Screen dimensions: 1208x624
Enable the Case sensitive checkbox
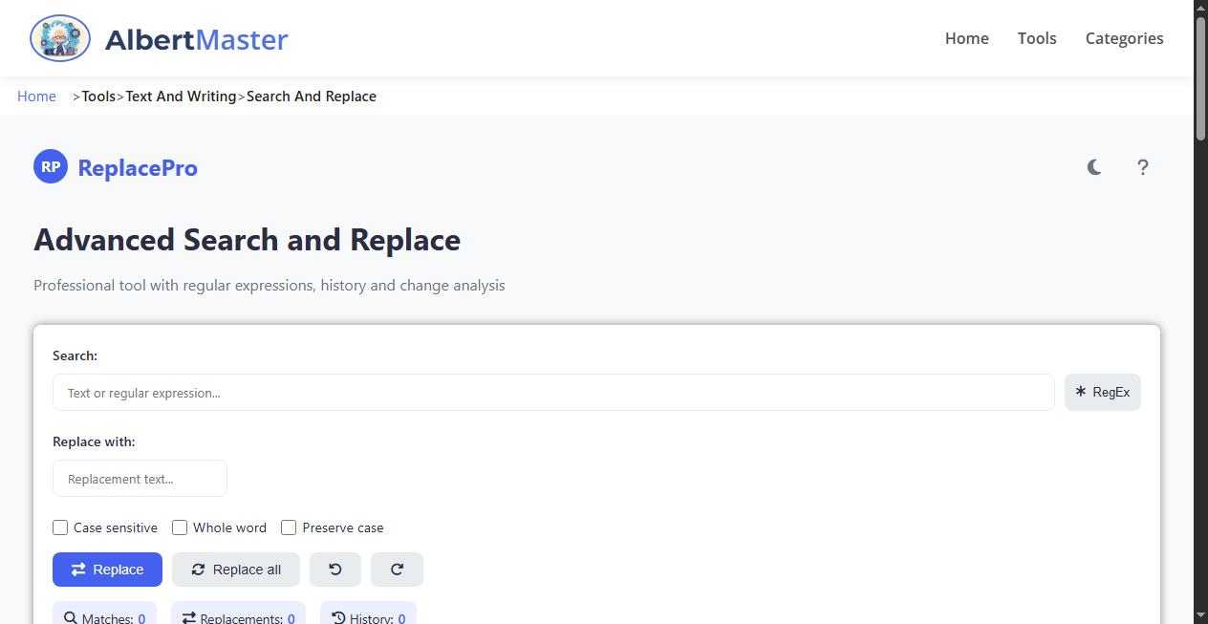(x=60, y=527)
